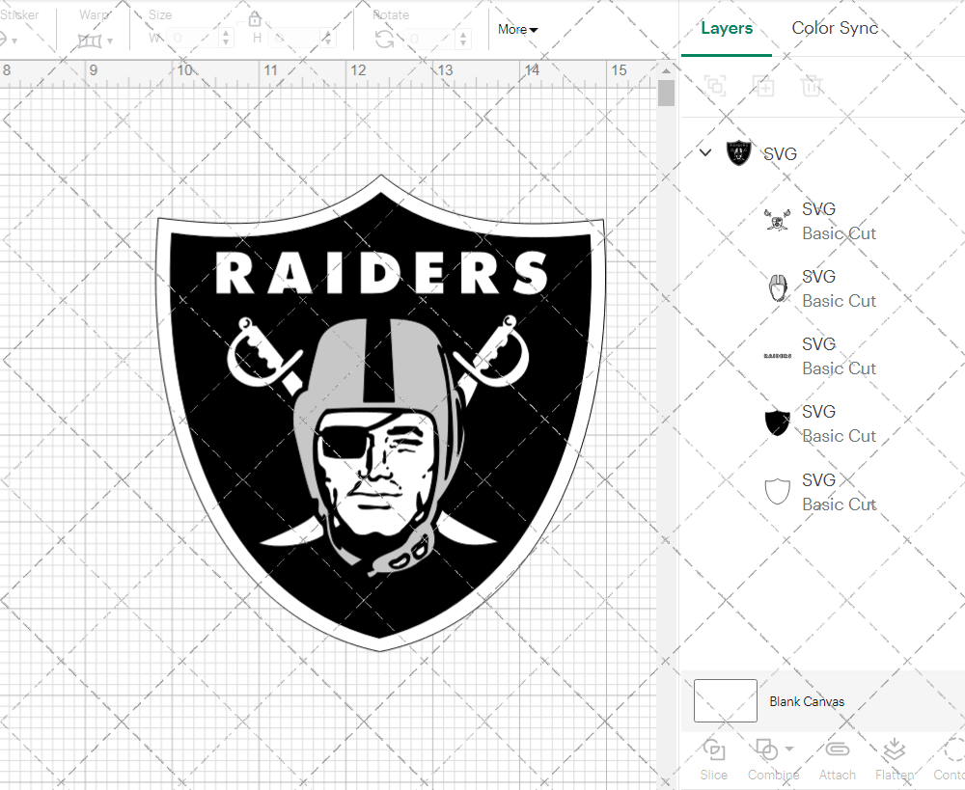965x790 pixels.
Task: Click the Flatten tool
Action: pos(895,760)
